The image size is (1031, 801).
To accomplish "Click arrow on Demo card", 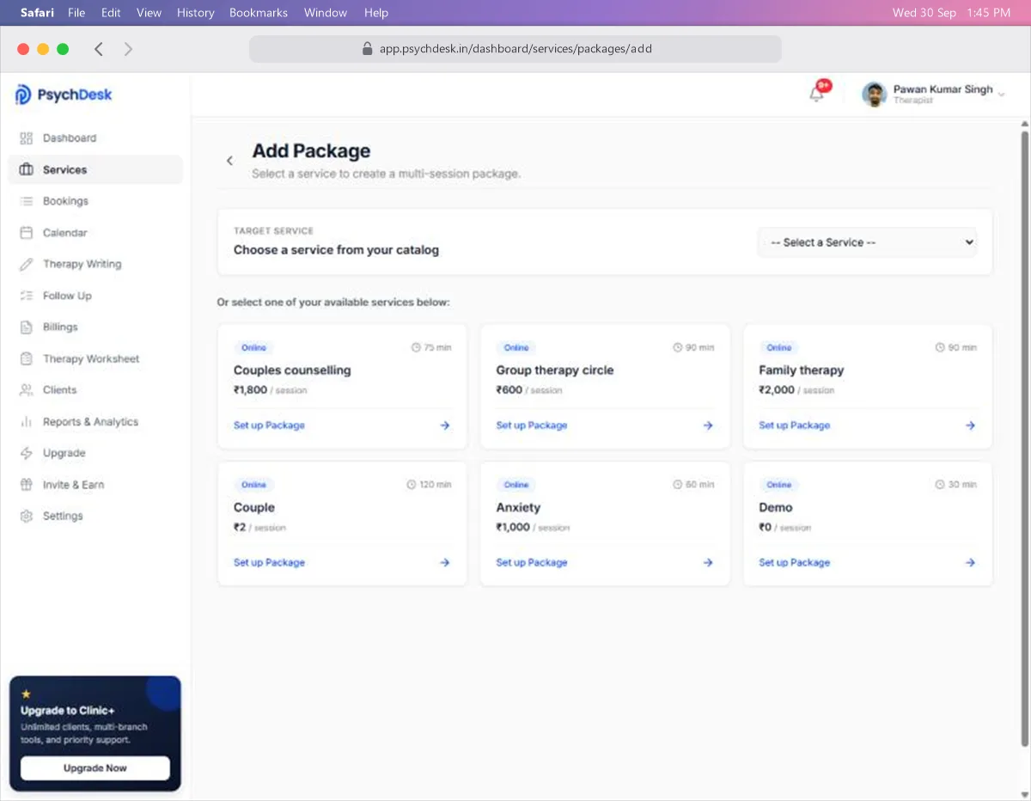I will coord(970,563).
